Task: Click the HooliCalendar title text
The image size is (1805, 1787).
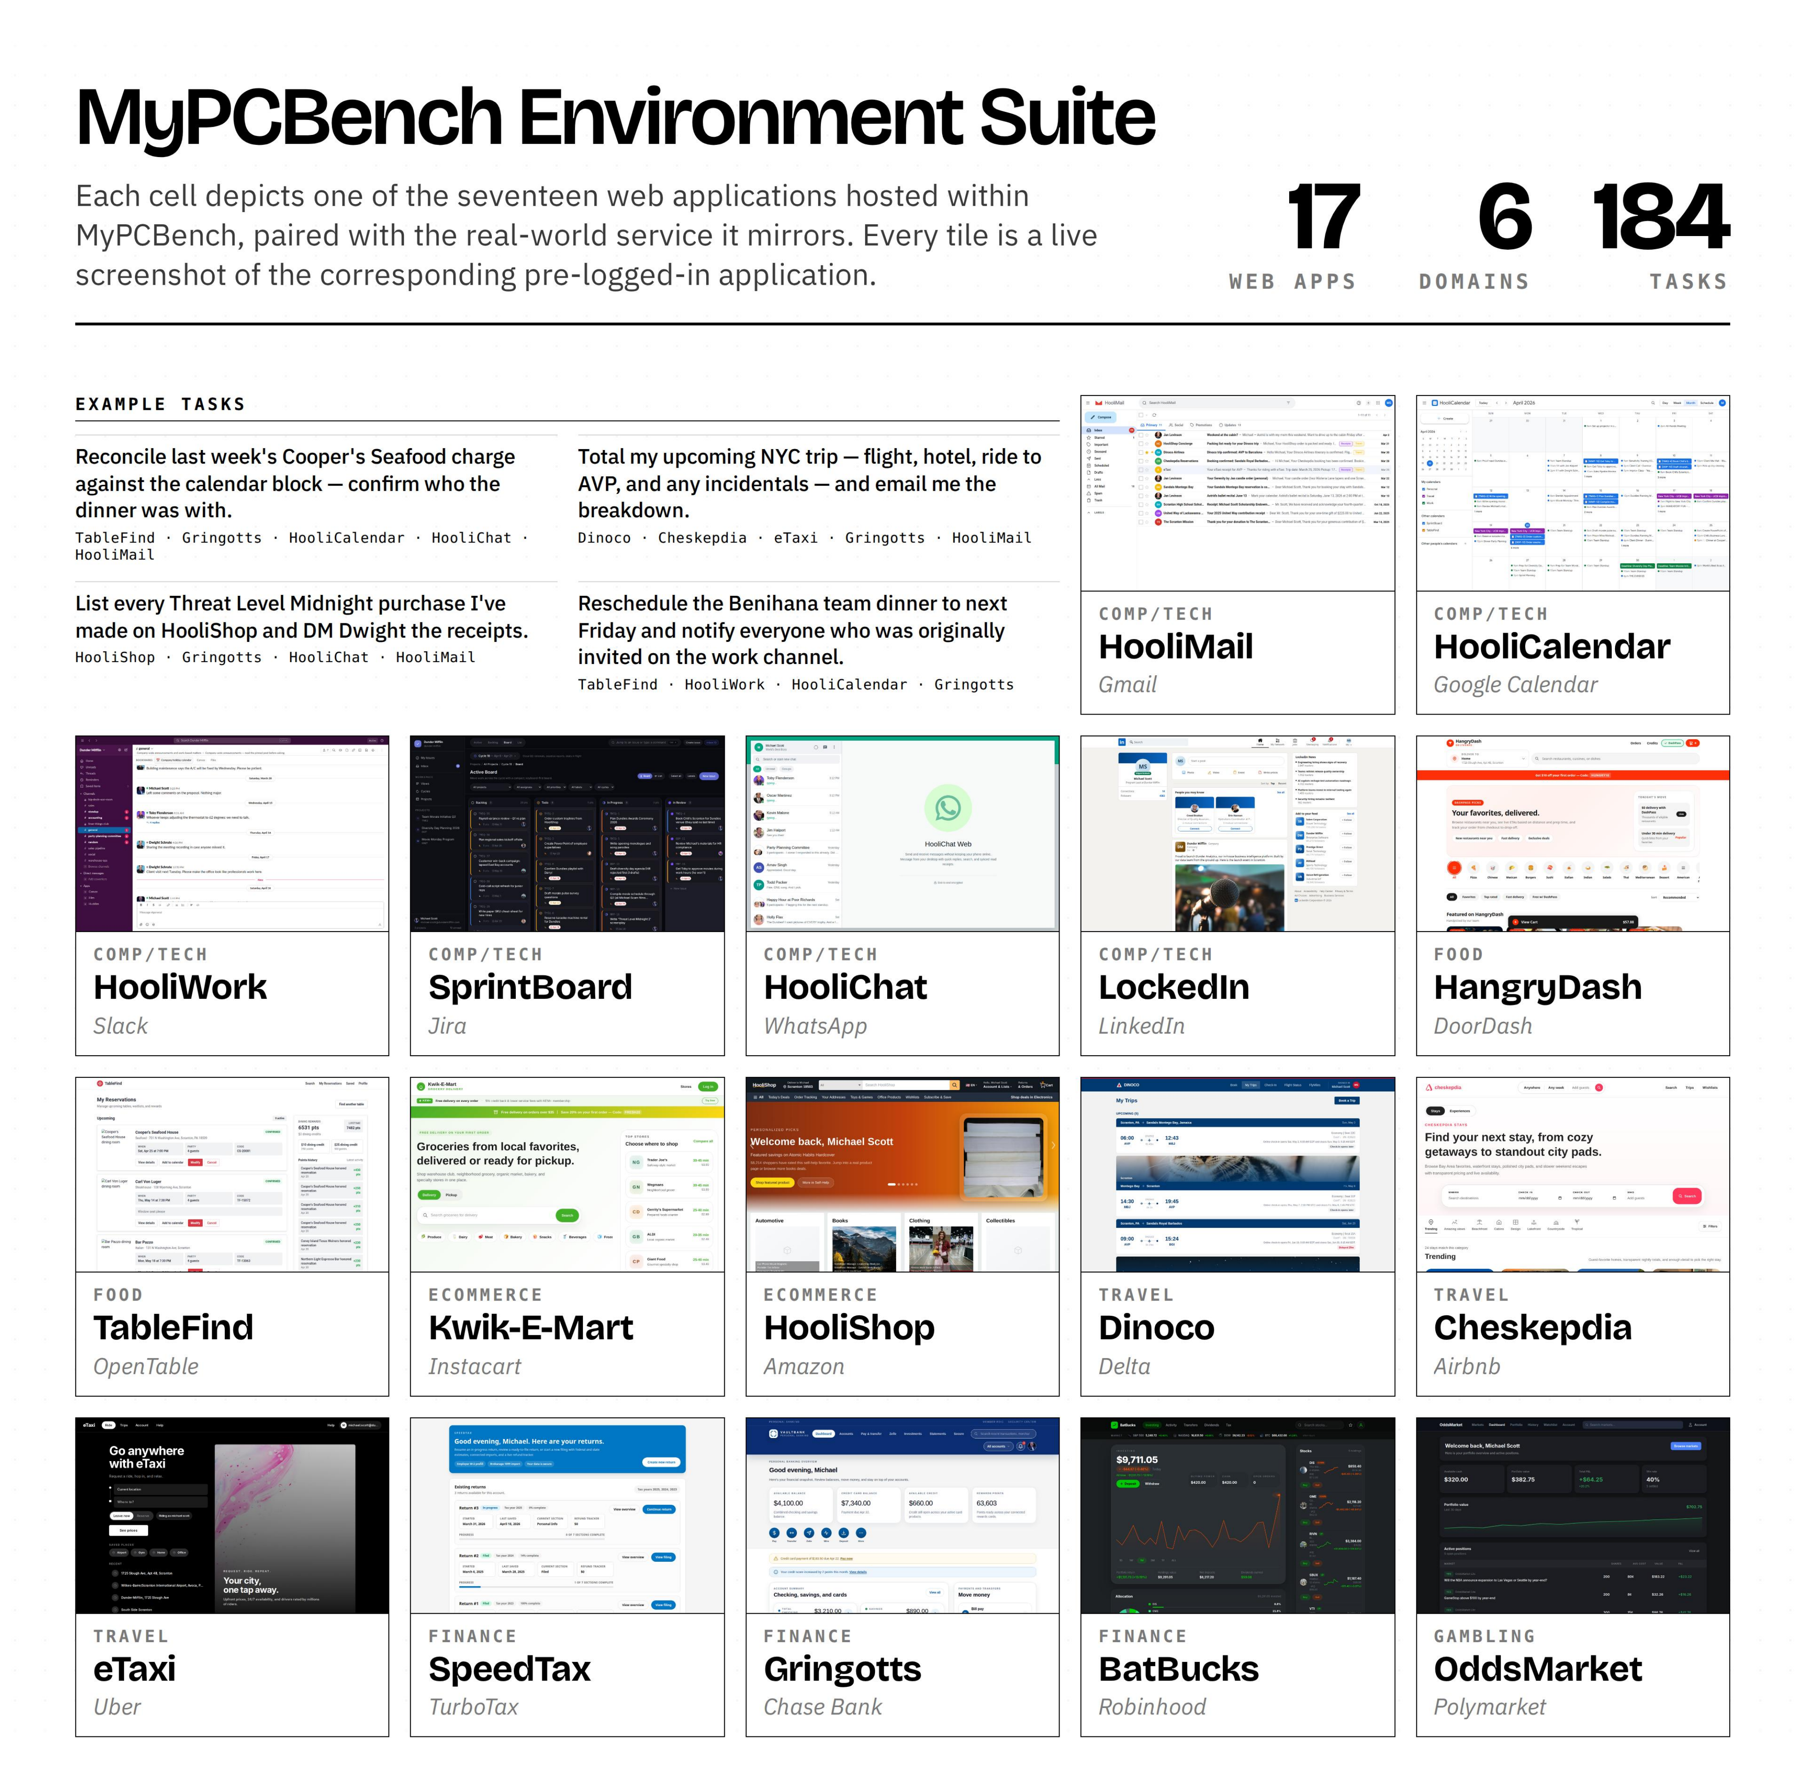Action: click(x=1551, y=647)
